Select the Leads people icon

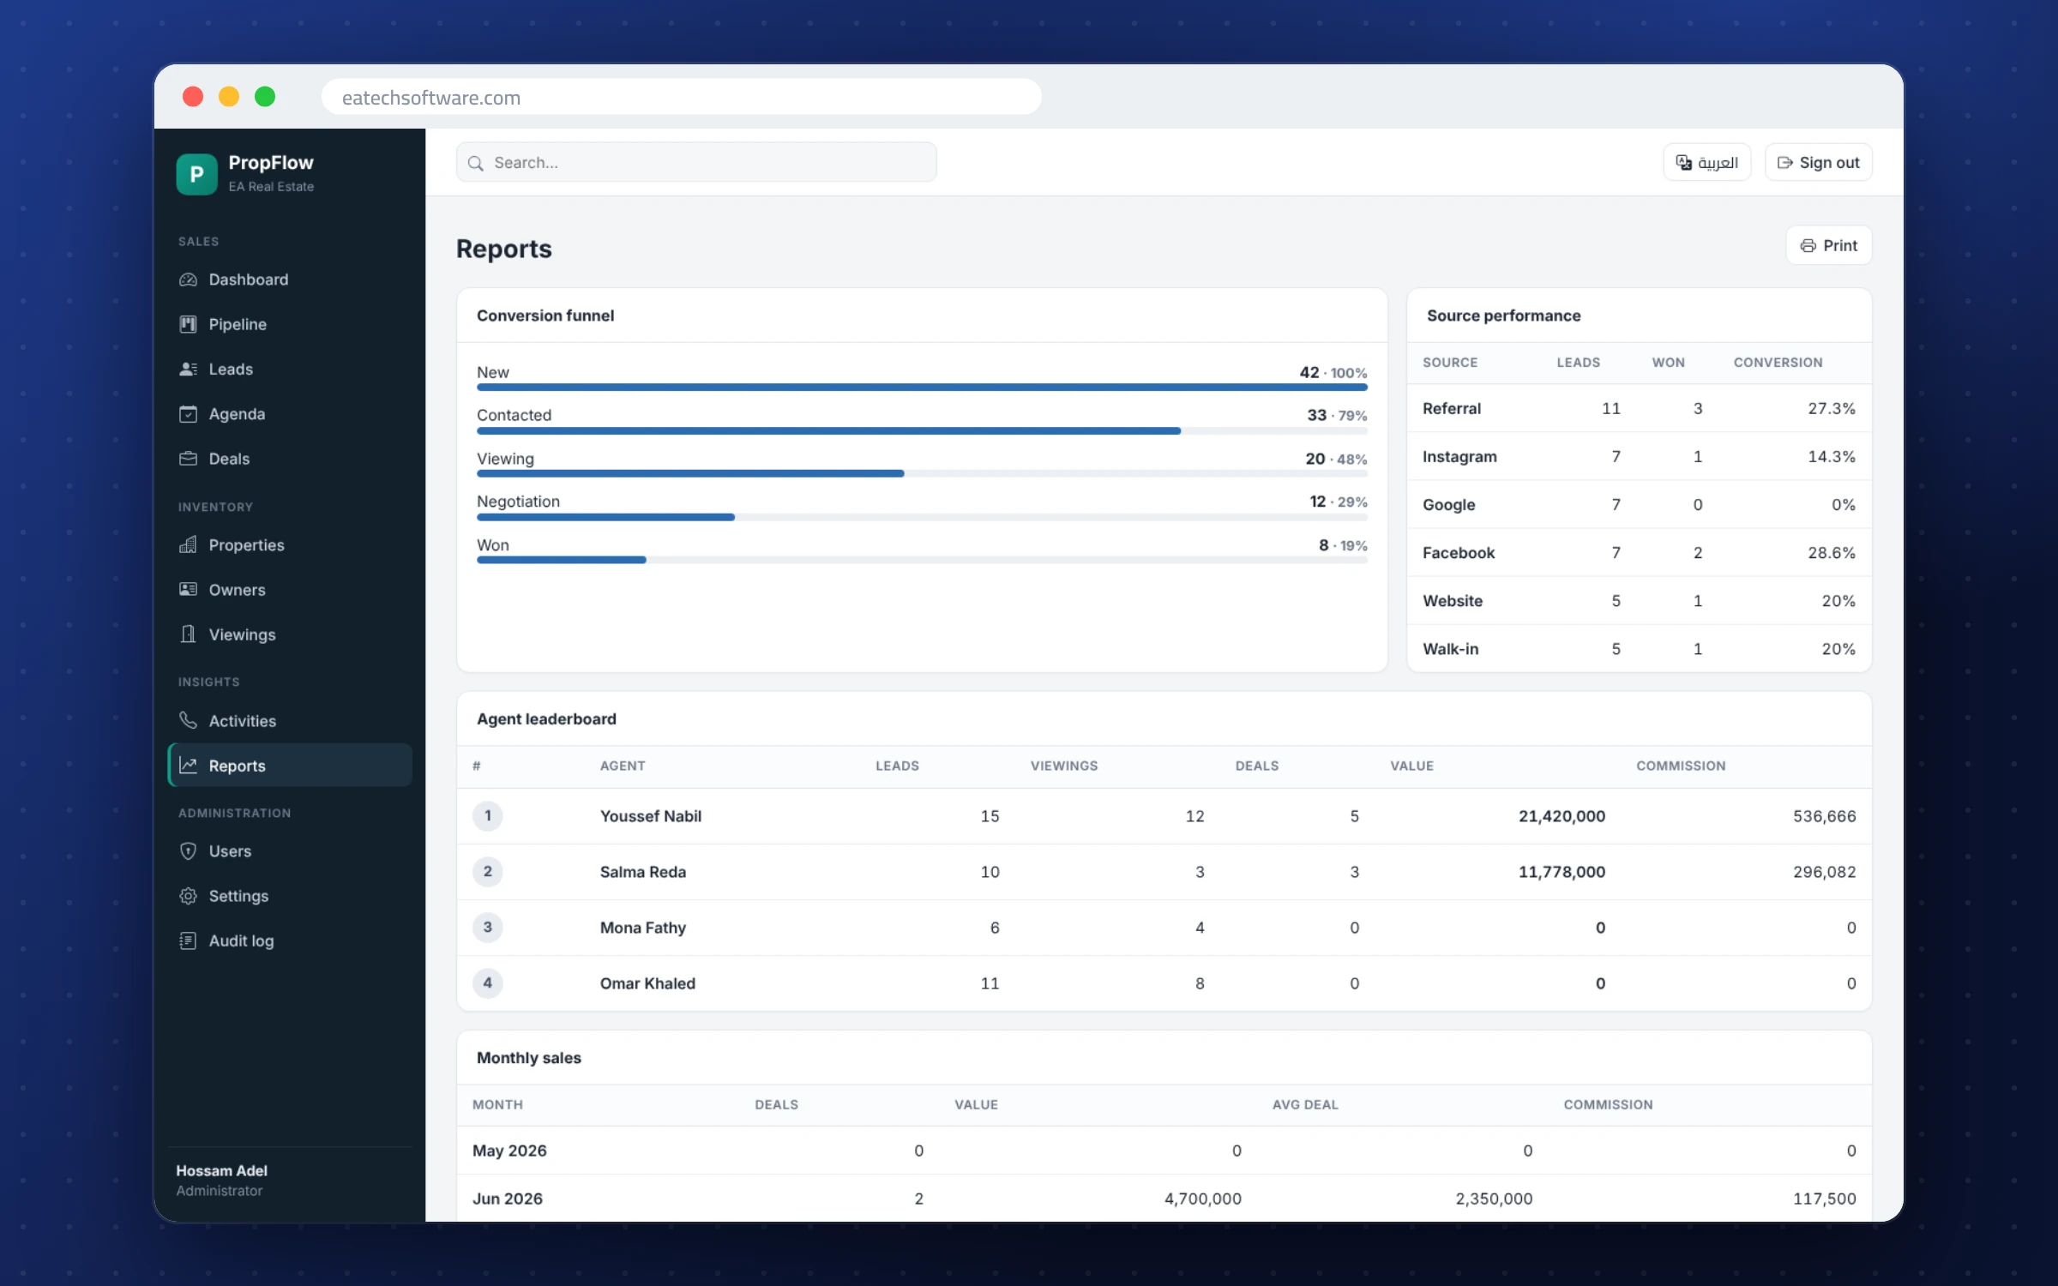188,369
